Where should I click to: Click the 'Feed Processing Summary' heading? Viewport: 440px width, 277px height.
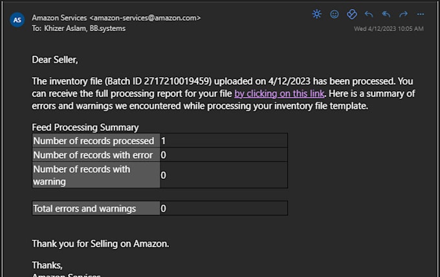pos(85,127)
